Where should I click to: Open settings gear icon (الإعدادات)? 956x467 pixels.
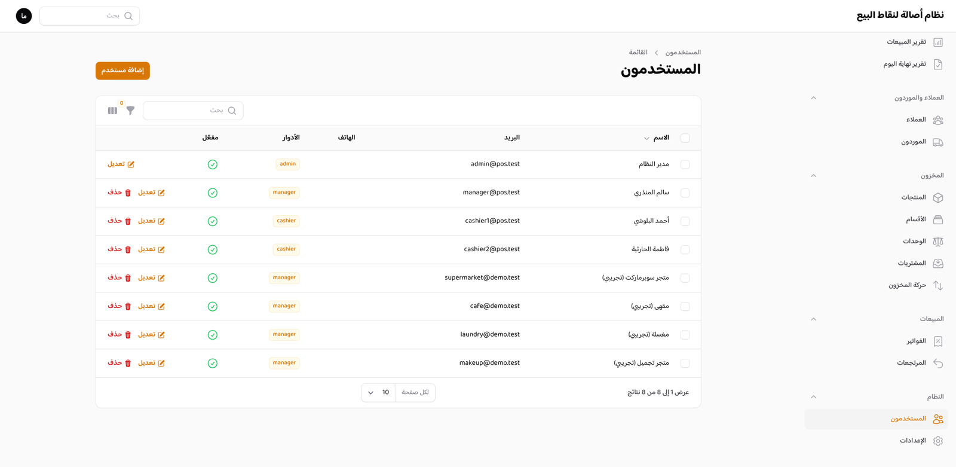pyautogui.click(x=938, y=441)
